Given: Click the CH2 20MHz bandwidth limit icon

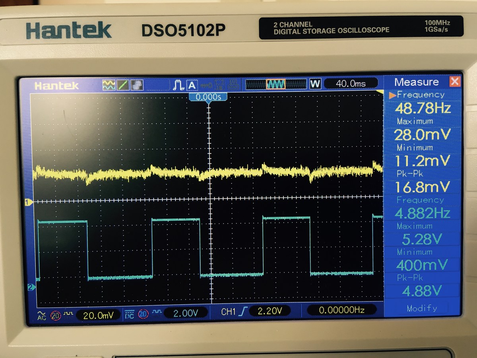Looking at the screenshot, I should click(143, 314).
